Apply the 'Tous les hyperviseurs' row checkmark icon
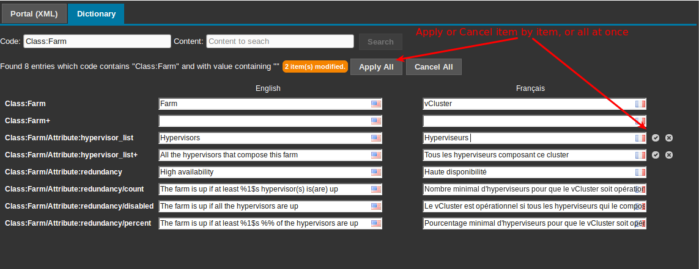Image resolution: width=699 pixels, height=269 pixels. (x=656, y=155)
